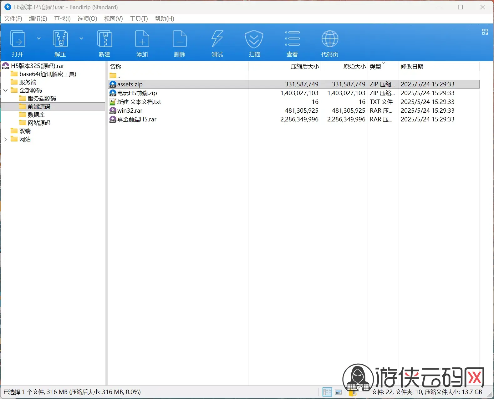The image size is (494, 399).
Task: Select the parent folder '..' entry
Action: click(x=115, y=75)
